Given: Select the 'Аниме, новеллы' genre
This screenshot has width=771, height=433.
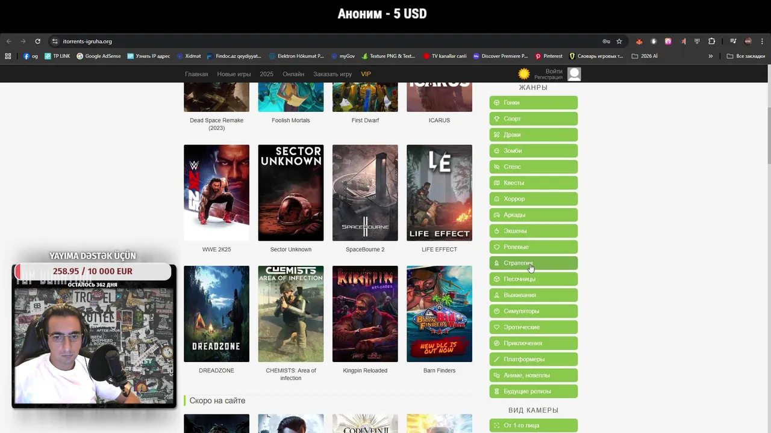Looking at the screenshot, I should 533,375.
